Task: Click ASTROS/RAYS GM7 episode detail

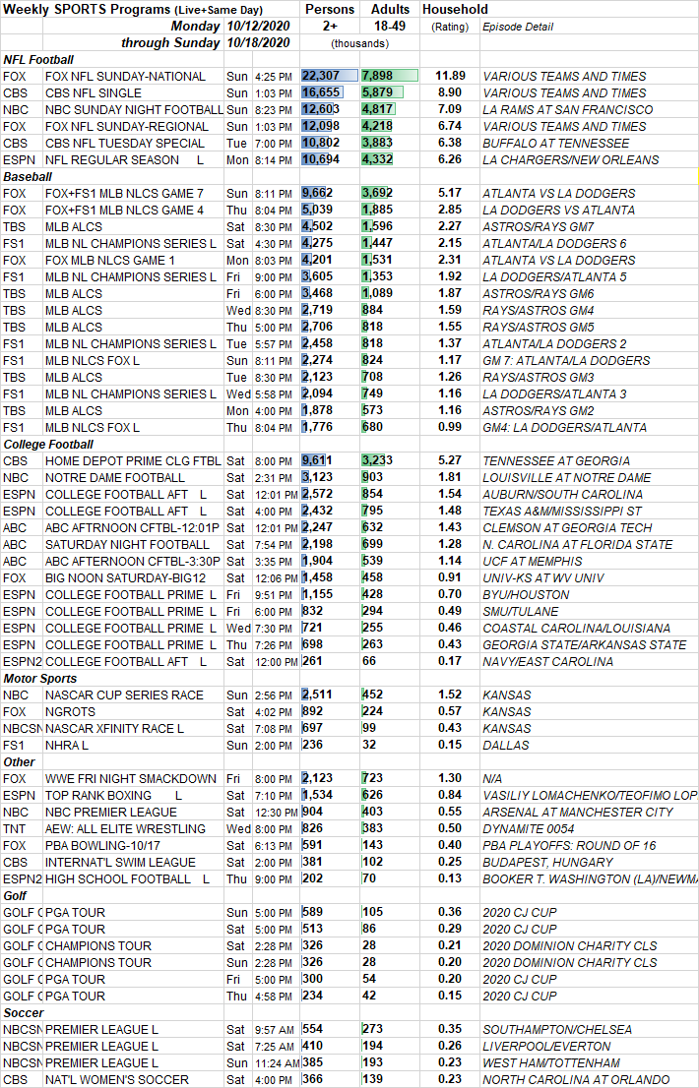Action: point(539,227)
